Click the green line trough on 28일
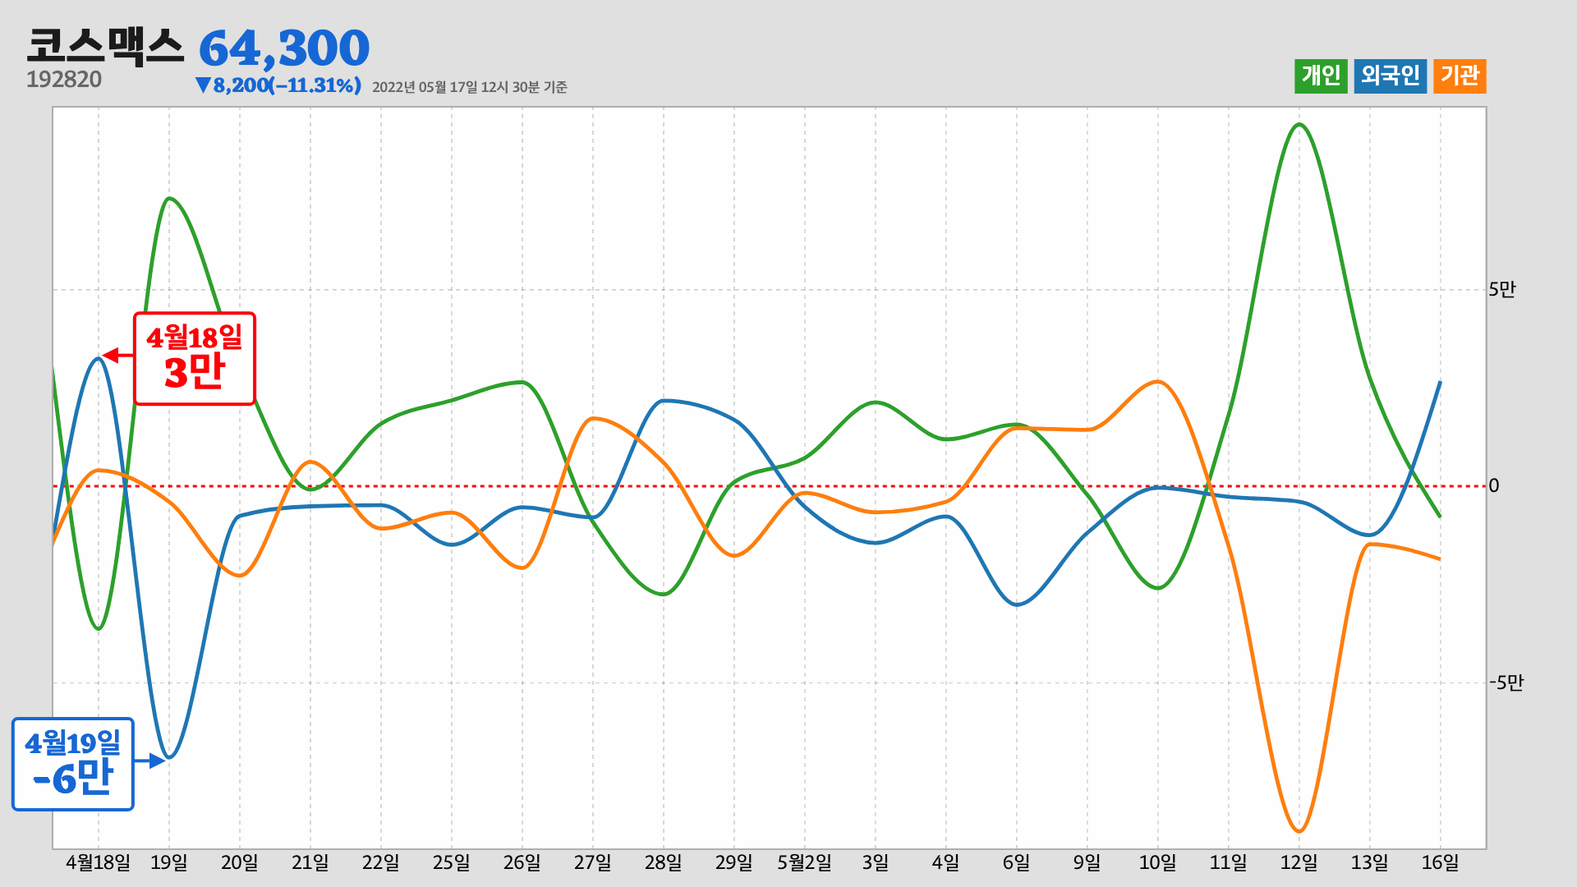1577x887 pixels. (664, 594)
